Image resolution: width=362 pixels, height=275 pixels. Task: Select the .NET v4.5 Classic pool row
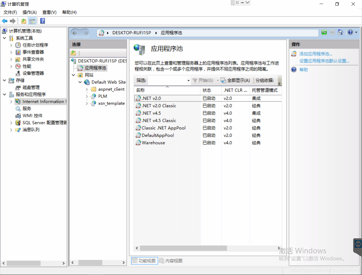pyautogui.click(x=208, y=120)
